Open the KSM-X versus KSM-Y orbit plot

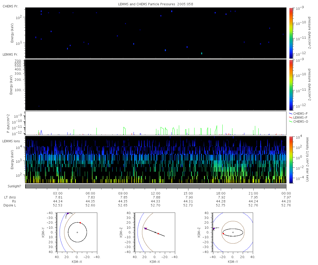77,232
